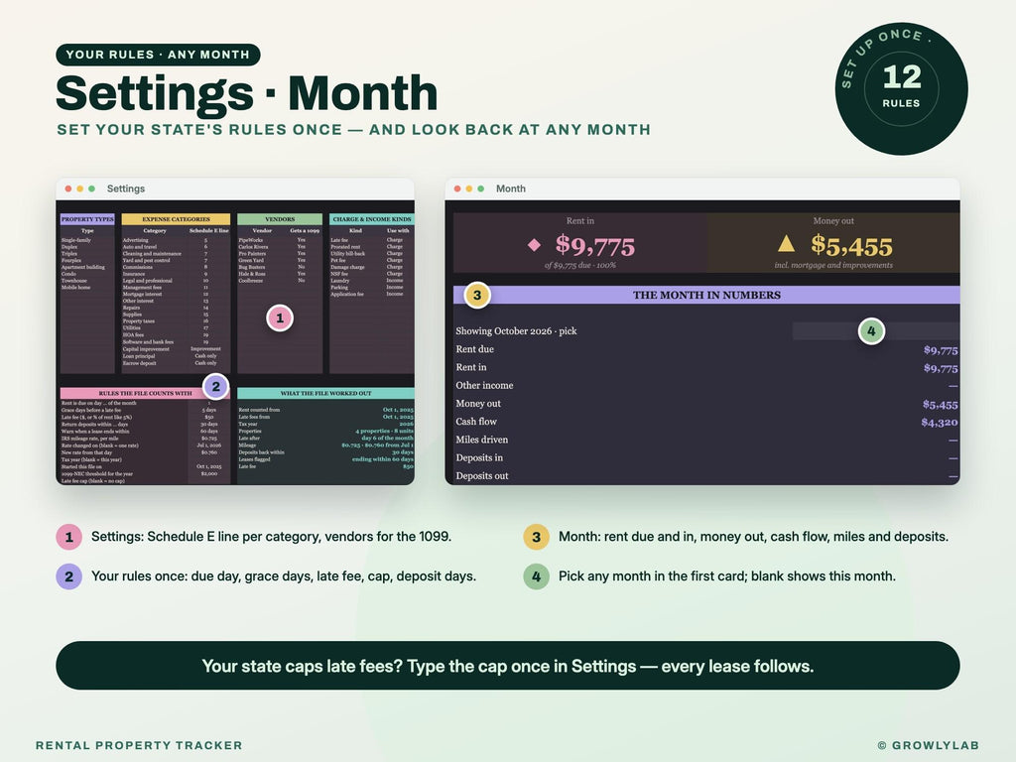The height and width of the screenshot is (762, 1016).
Task: Select the VENDORS header in Settings
Action: (x=280, y=219)
